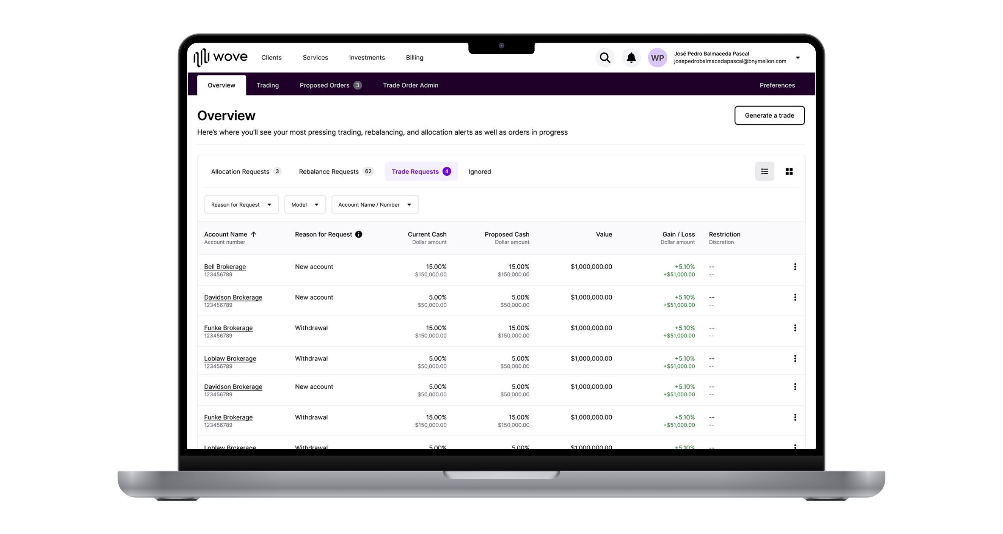Go to the Trading tab
Image resolution: width=1003 pixels, height=534 pixels.
coord(268,85)
